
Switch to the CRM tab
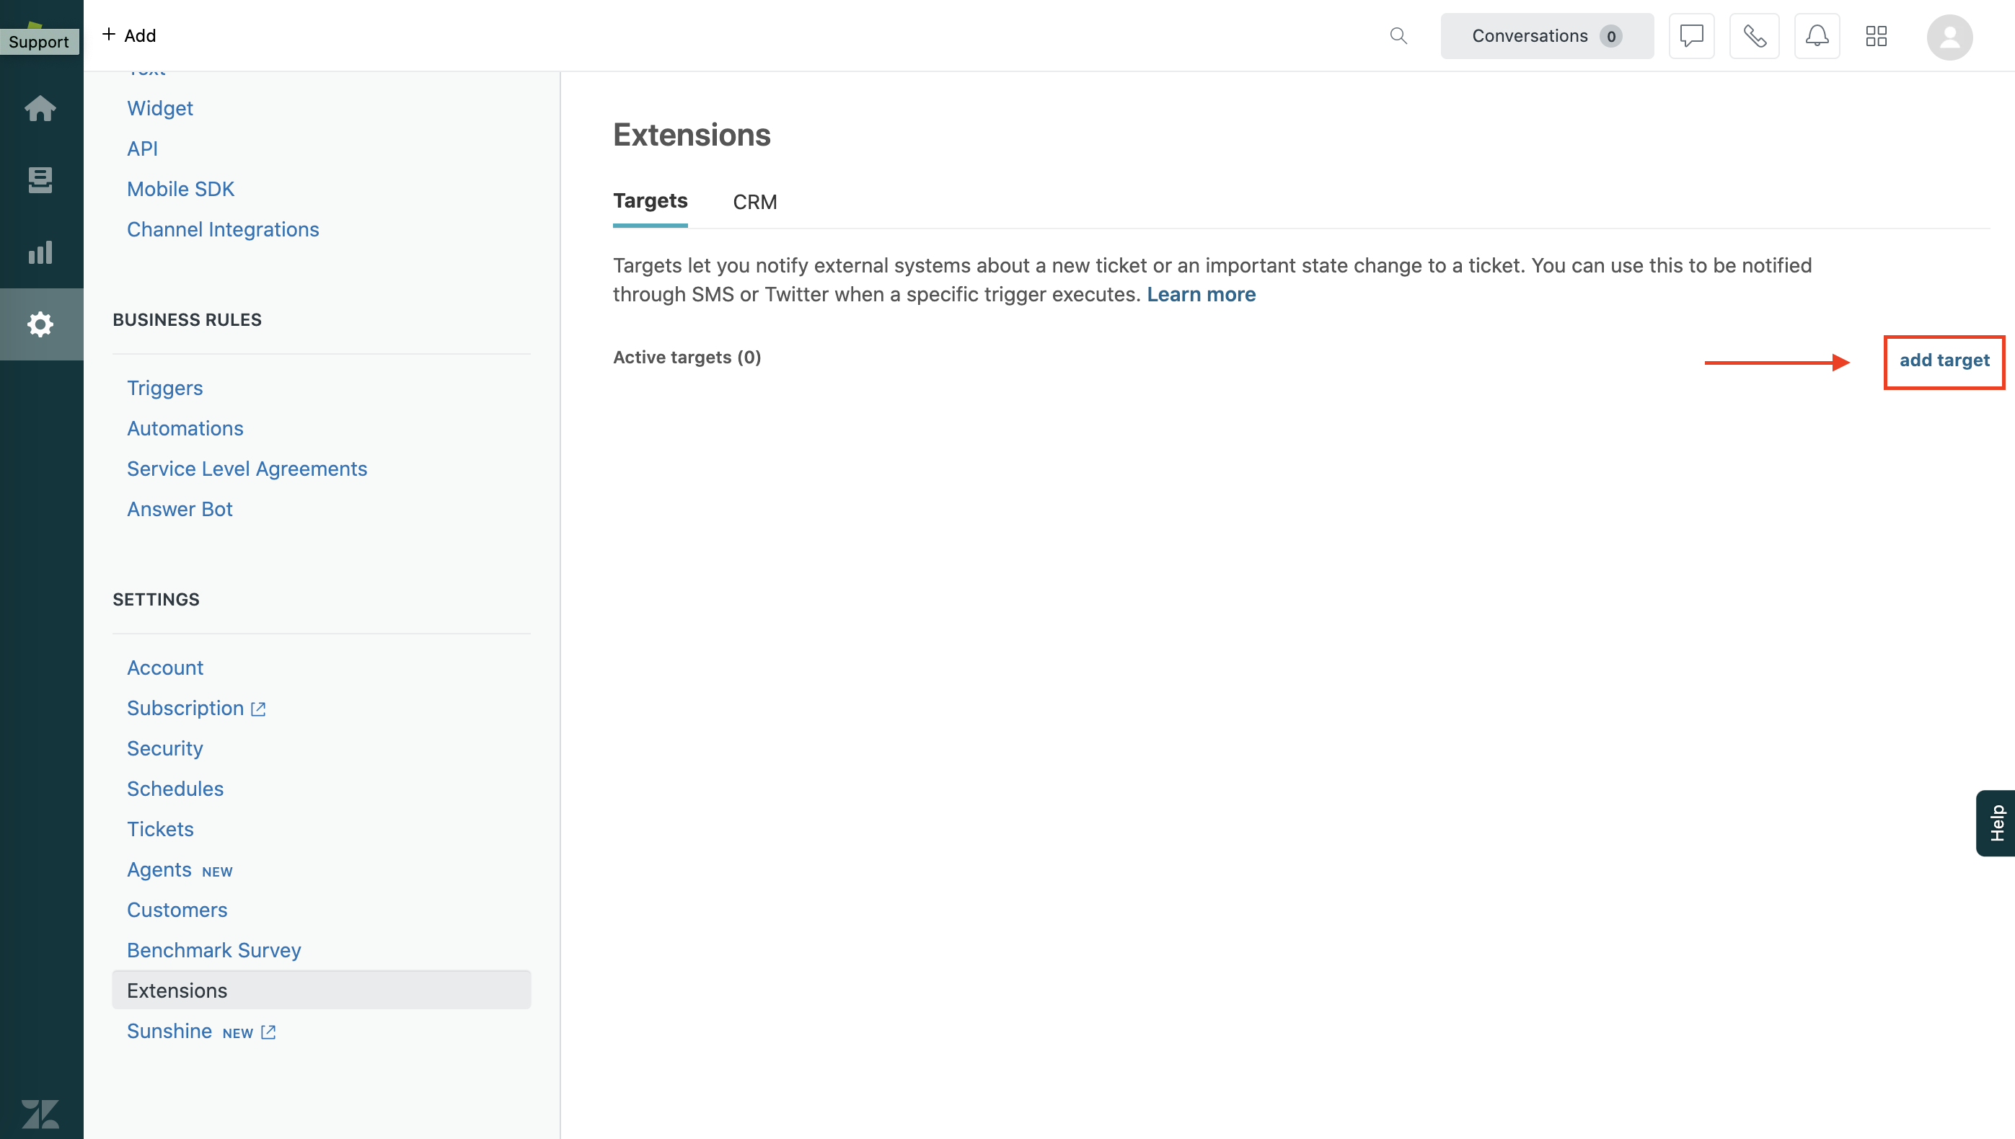click(x=754, y=202)
